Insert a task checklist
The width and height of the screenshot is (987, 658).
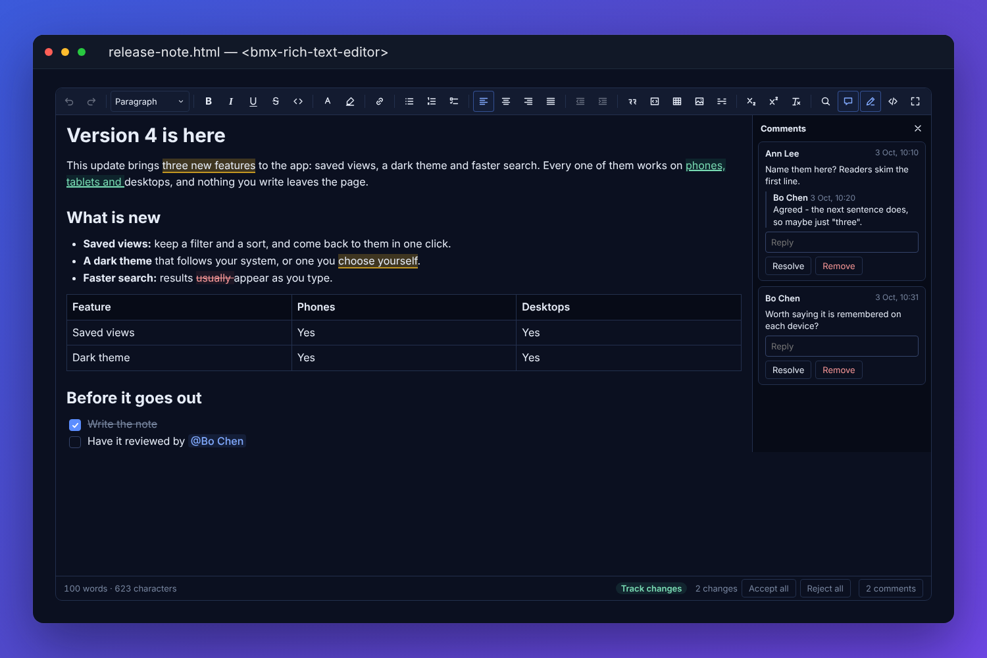pyautogui.click(x=454, y=101)
